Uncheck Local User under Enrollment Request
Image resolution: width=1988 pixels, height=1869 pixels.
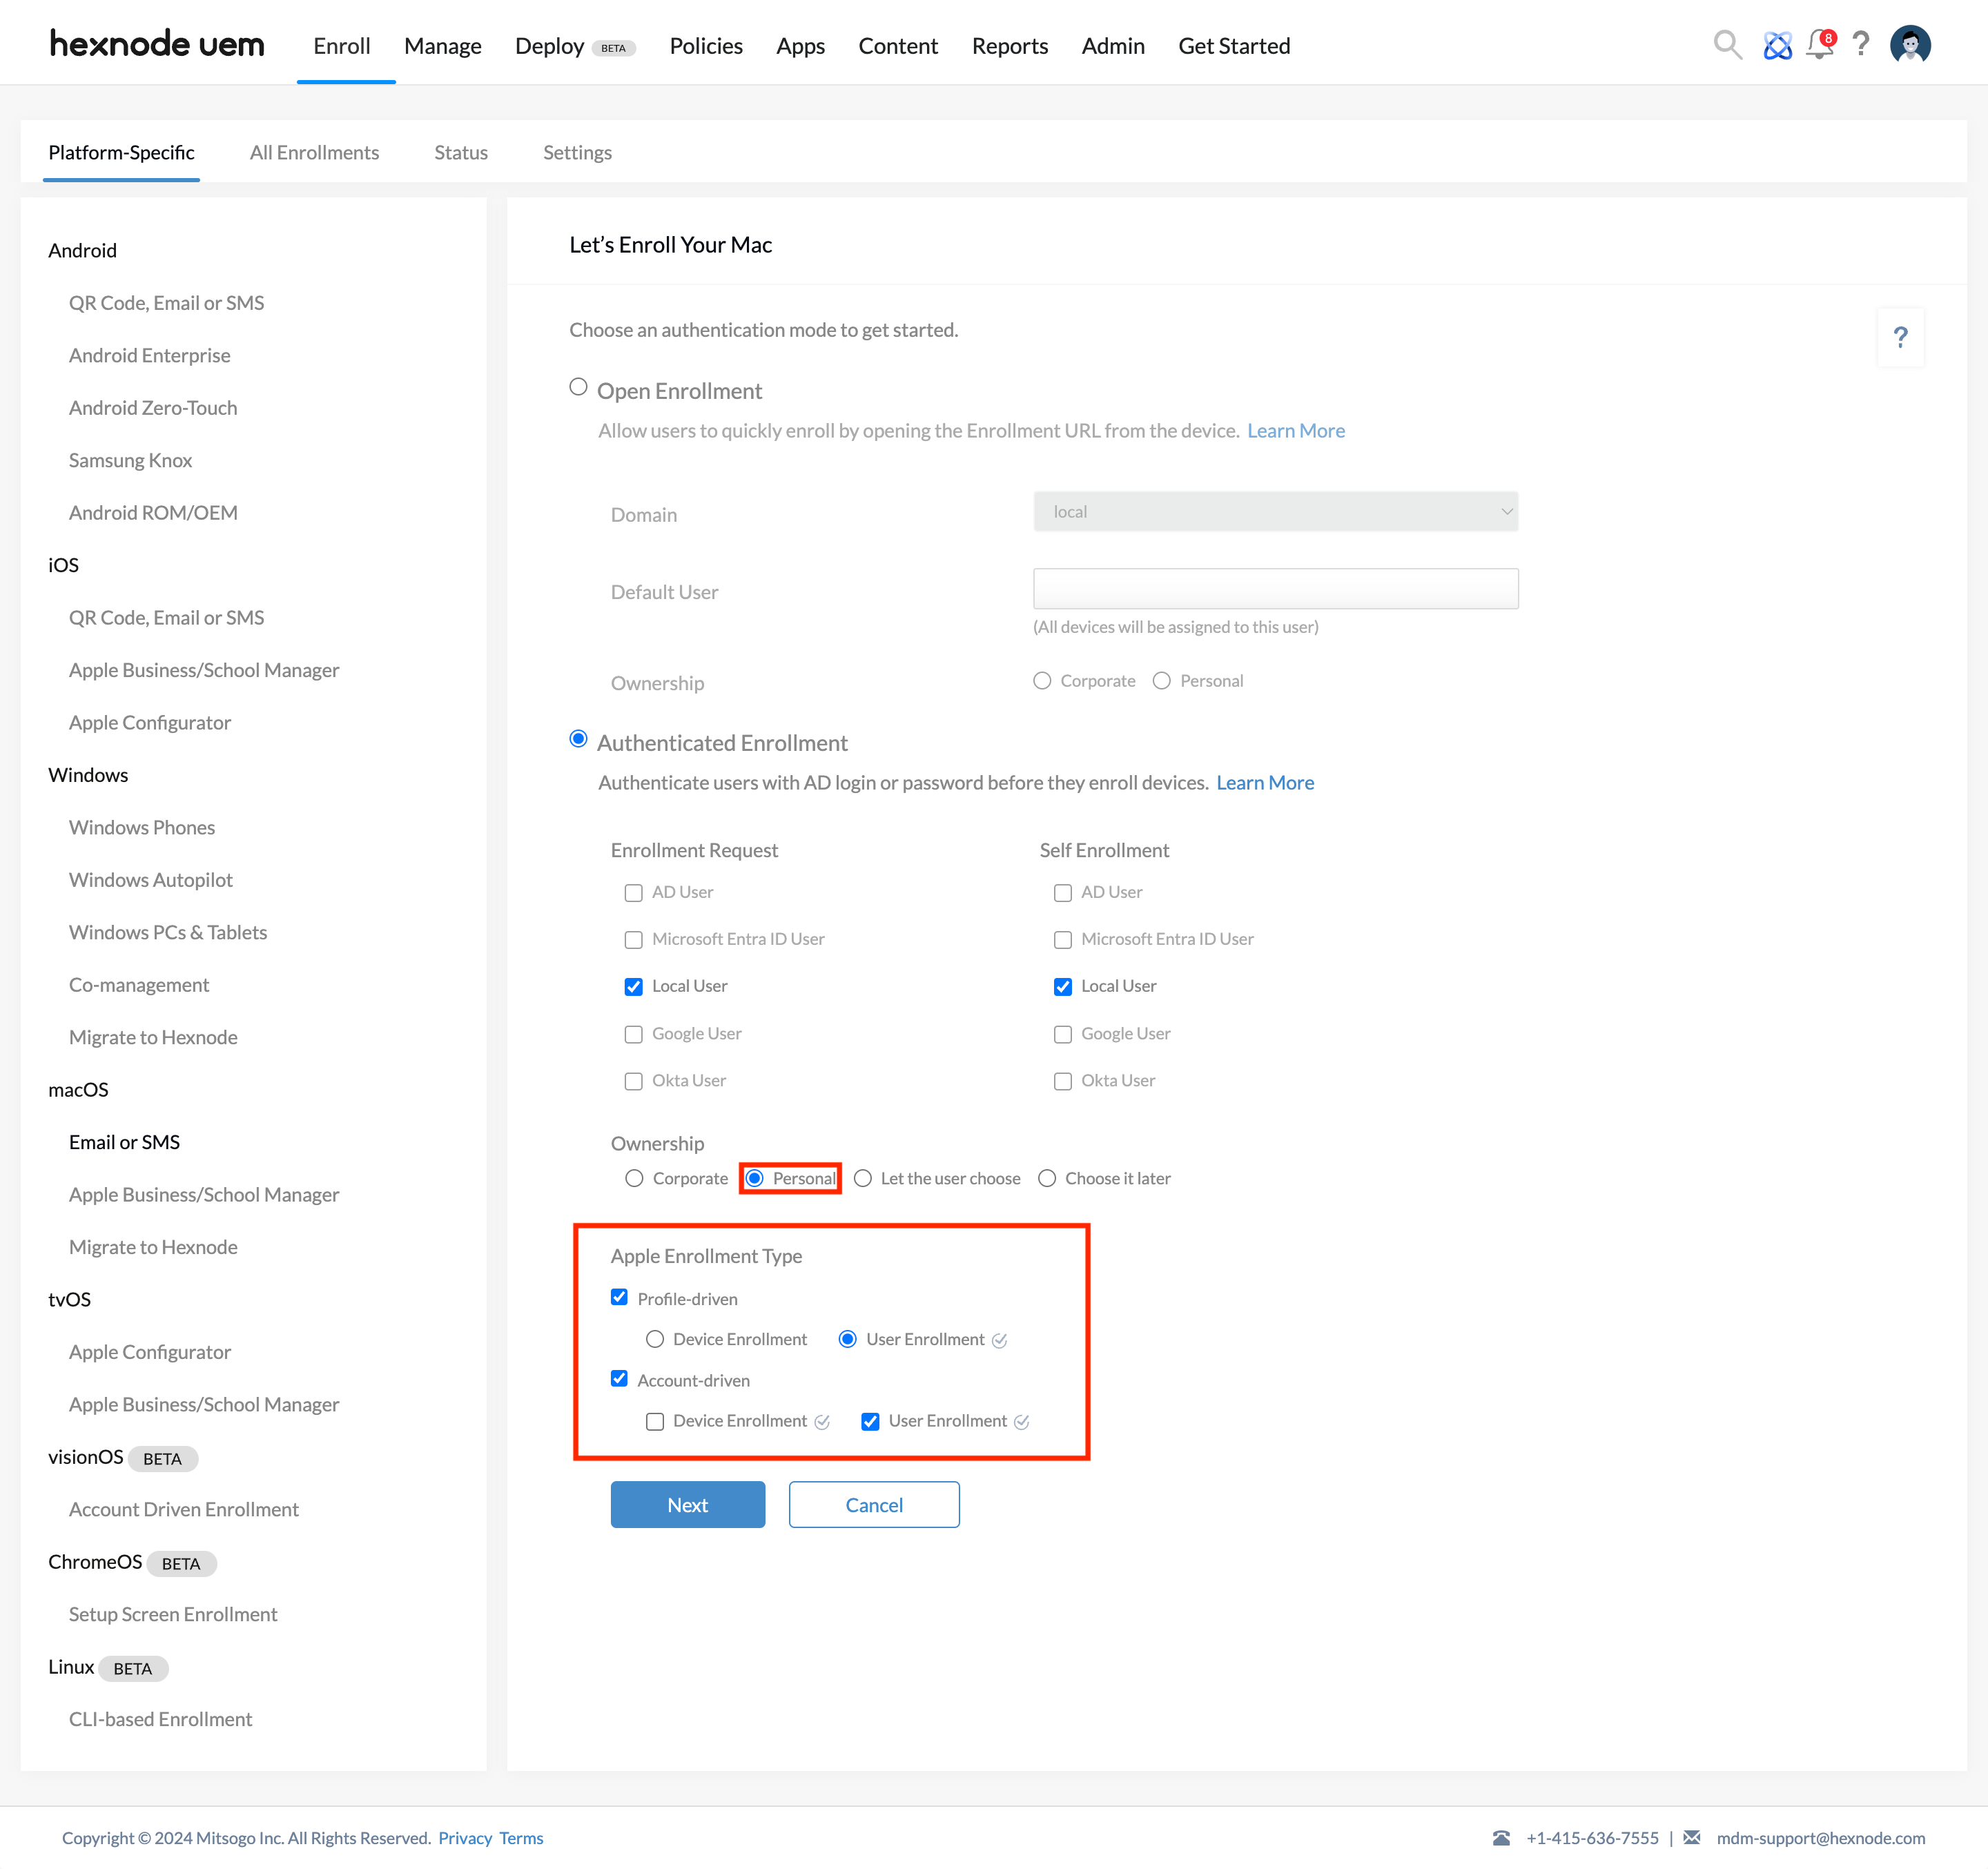point(633,987)
